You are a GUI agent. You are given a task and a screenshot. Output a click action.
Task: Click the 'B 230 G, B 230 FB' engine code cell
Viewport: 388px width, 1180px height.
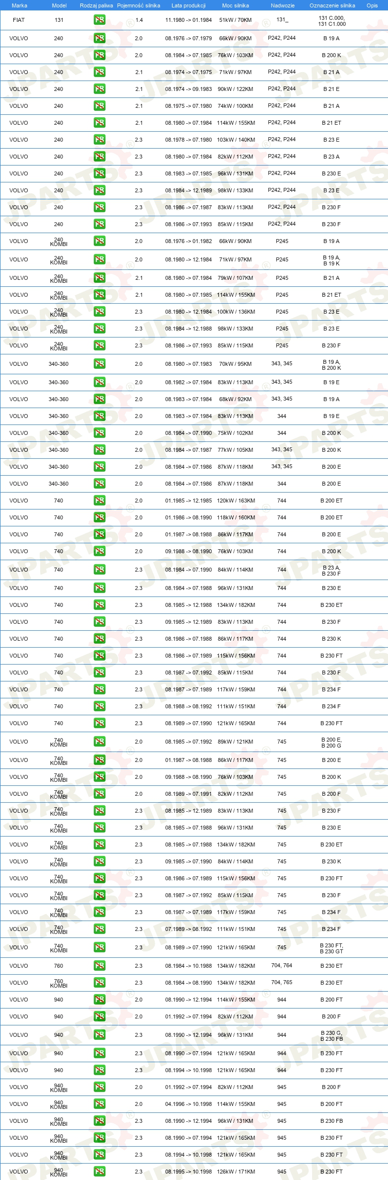click(x=331, y=1036)
